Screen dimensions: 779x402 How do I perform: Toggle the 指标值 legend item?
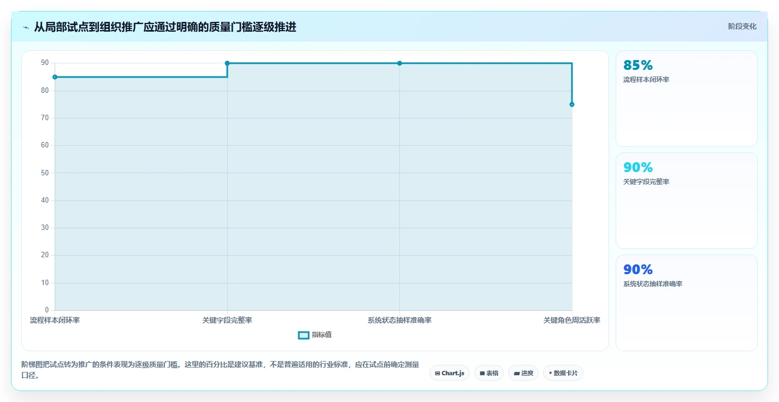click(315, 335)
